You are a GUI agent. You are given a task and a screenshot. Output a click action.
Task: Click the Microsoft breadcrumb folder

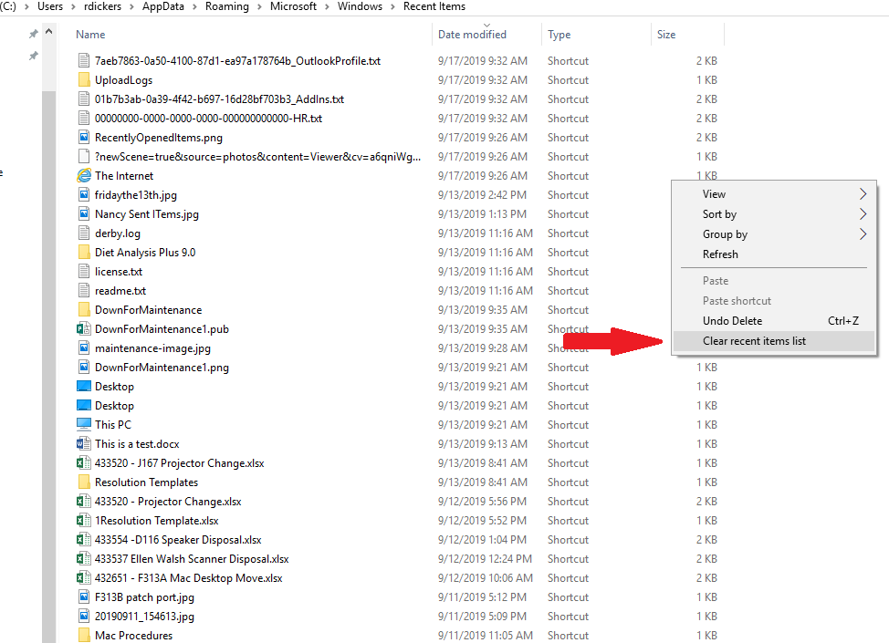tap(293, 6)
